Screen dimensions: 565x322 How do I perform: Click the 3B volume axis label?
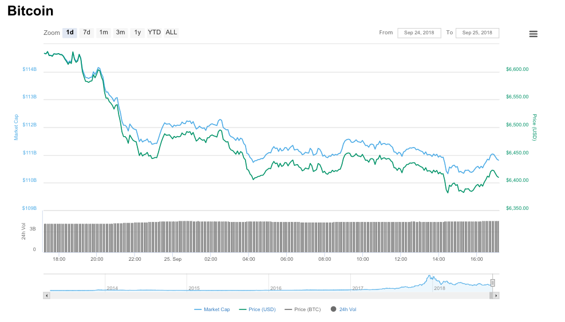tap(33, 229)
